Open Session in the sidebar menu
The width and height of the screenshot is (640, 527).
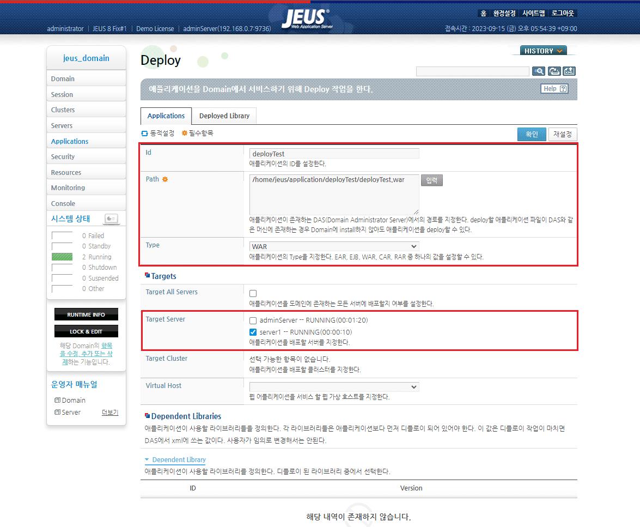86,94
